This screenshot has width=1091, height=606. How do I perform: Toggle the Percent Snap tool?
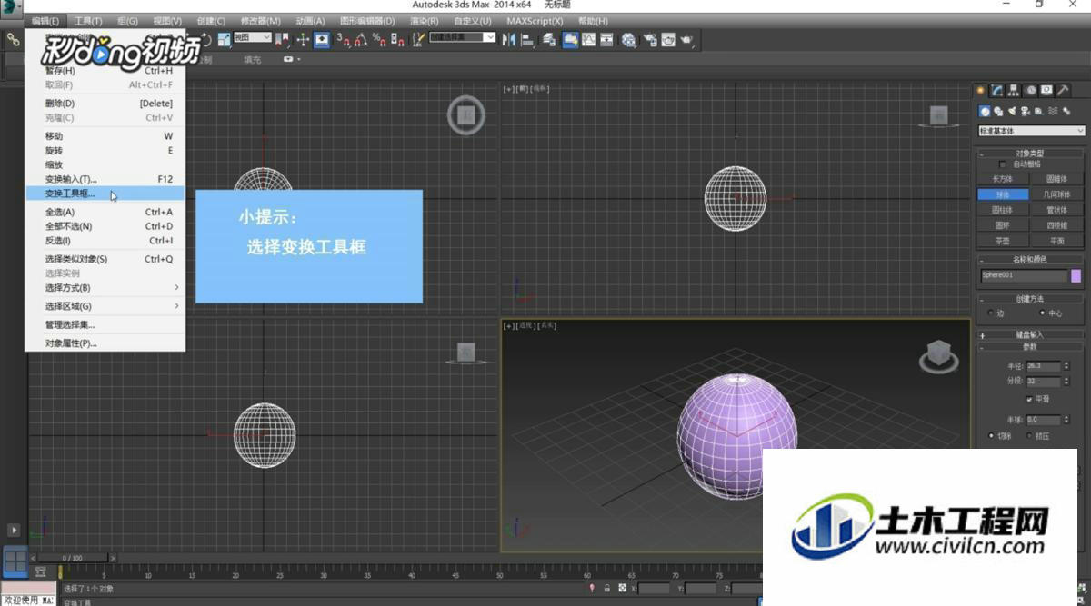click(378, 39)
